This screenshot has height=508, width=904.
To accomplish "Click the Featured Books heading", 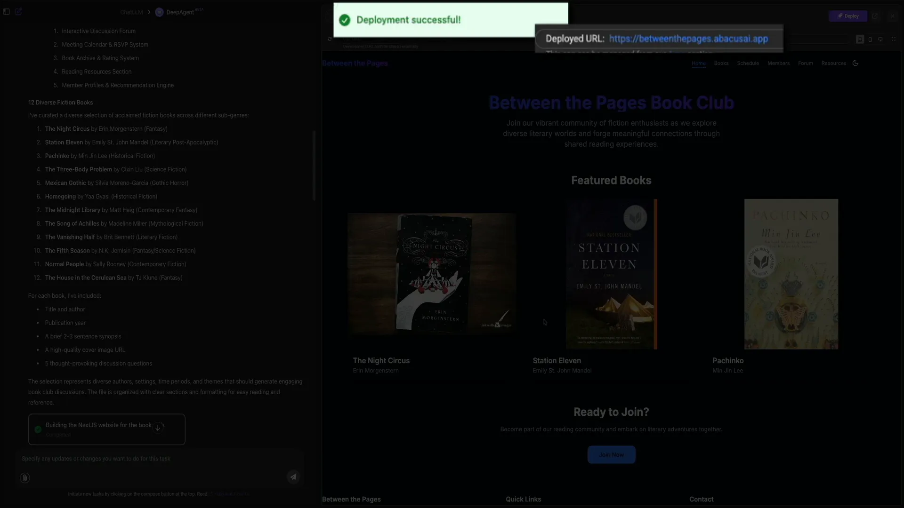I will 611,181.
